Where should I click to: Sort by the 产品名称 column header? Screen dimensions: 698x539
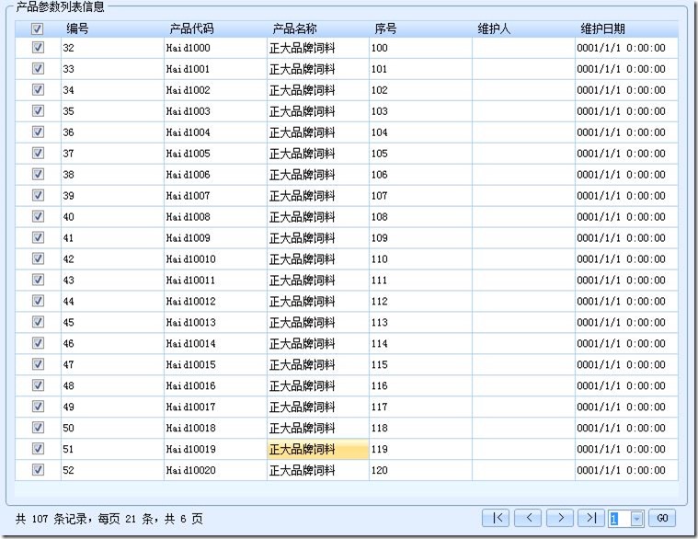318,29
